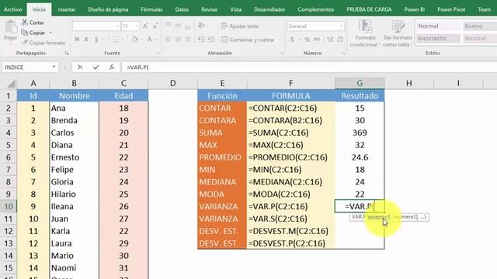Select the column G header
The image size is (497, 279).
coord(360,83)
